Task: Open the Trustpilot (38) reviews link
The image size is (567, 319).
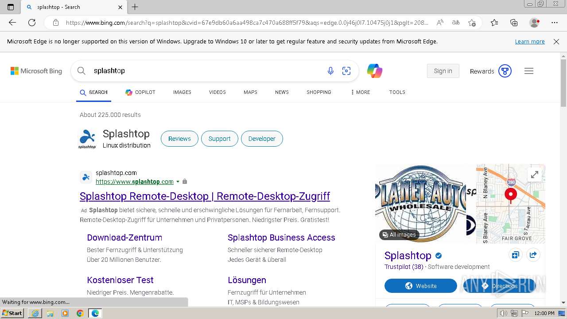Action: (x=404, y=267)
